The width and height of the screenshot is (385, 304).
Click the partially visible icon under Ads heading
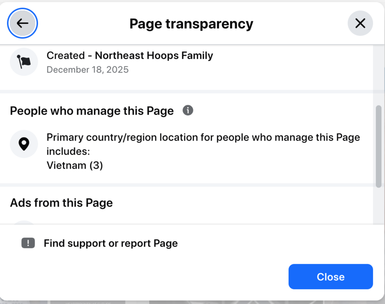coord(24,222)
